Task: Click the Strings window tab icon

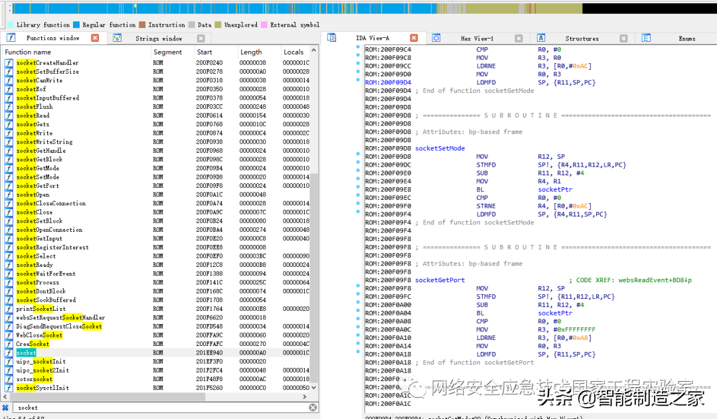Action: pos(117,39)
